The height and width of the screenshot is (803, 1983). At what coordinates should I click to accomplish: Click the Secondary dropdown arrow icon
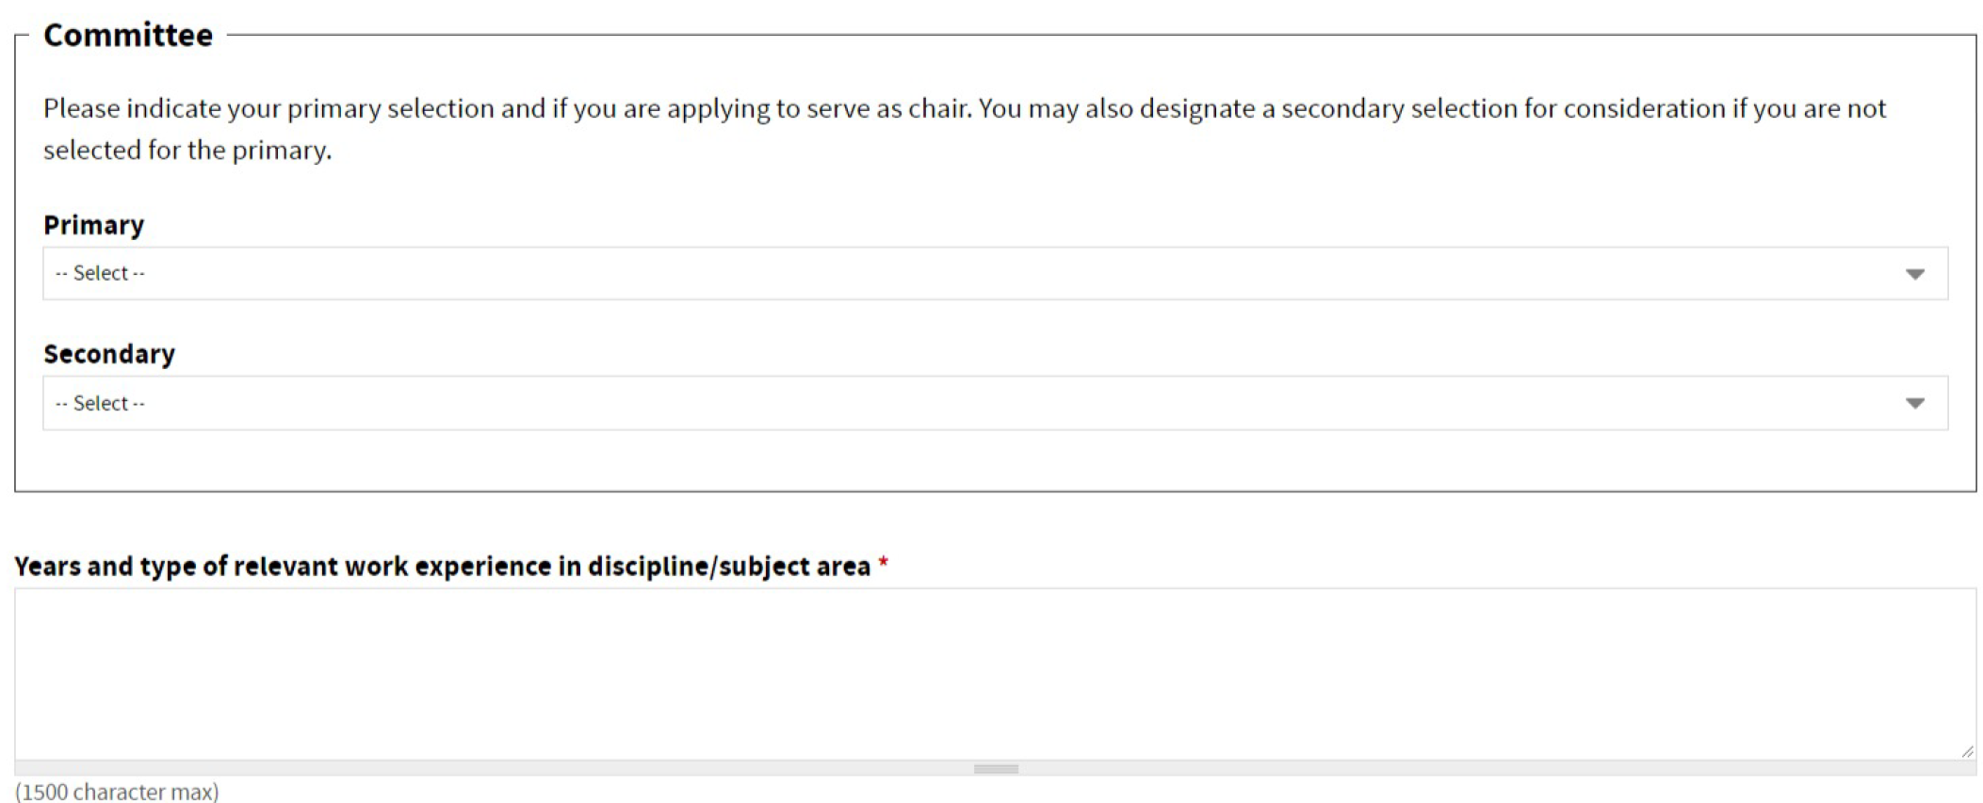click(x=1914, y=404)
